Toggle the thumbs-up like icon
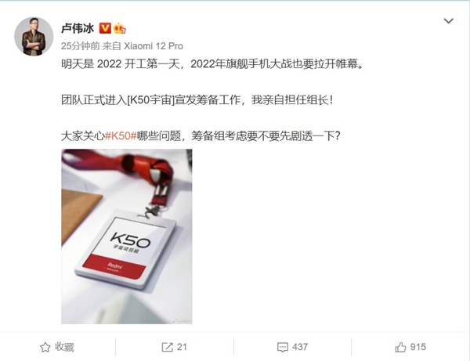 [400, 347]
